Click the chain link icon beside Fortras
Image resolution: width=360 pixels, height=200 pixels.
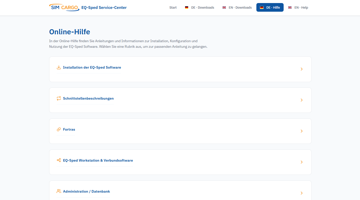point(59,129)
